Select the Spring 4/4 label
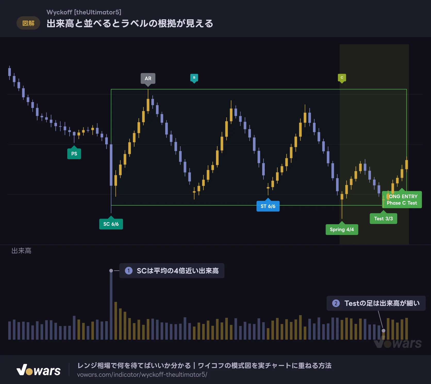Viewport: 431px width, 384px height. (x=342, y=229)
